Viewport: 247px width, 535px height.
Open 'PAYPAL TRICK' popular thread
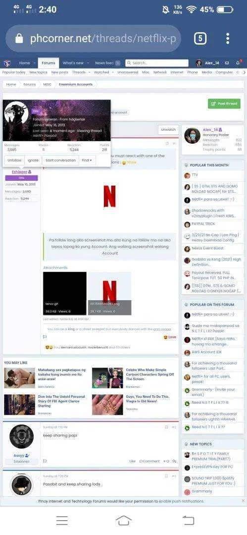(x=203, y=224)
